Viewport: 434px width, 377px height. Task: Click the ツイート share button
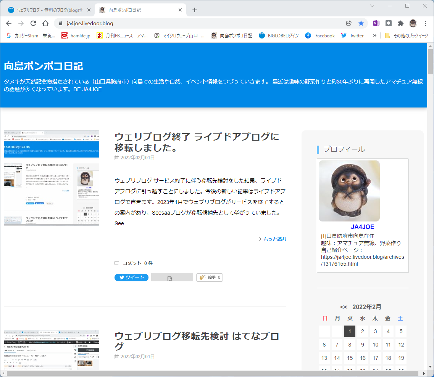[131, 278]
